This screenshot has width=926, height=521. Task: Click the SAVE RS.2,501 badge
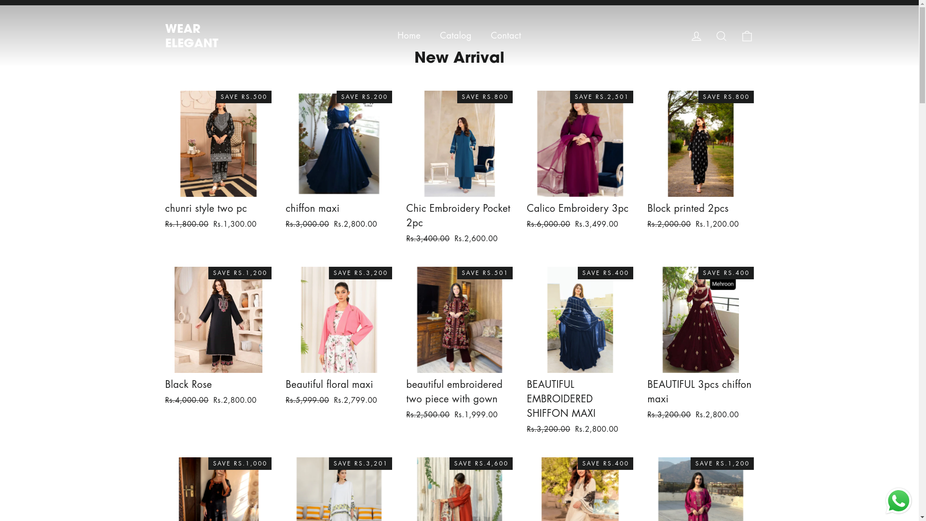(601, 97)
